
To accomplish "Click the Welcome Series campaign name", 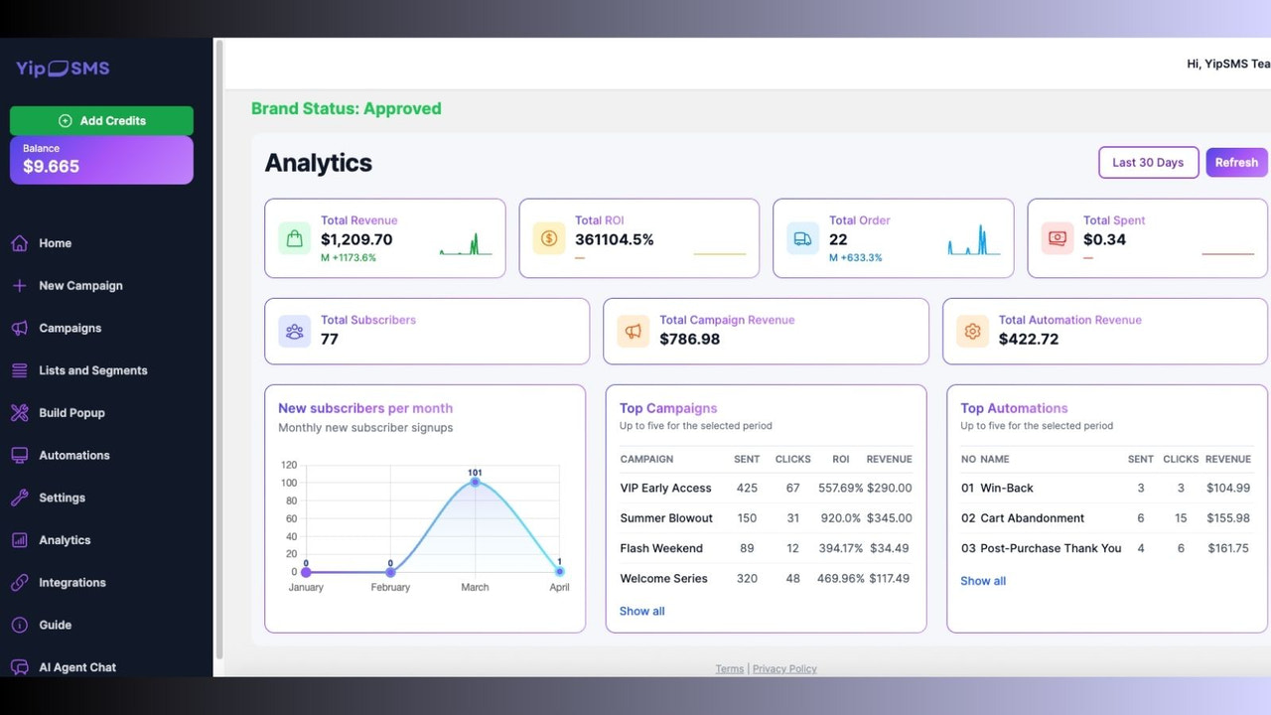I will [x=664, y=579].
